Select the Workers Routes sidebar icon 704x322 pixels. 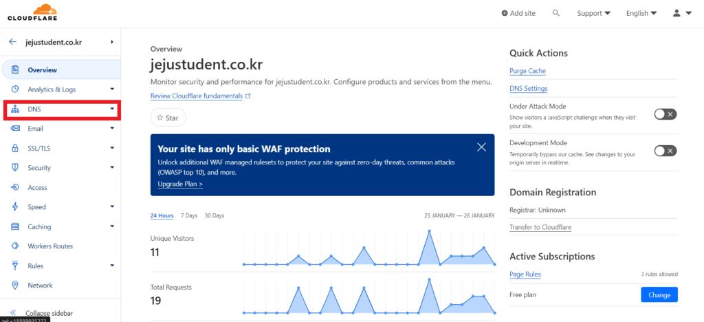click(x=15, y=246)
